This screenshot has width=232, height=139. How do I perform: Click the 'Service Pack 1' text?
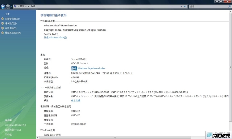[x=51, y=34]
